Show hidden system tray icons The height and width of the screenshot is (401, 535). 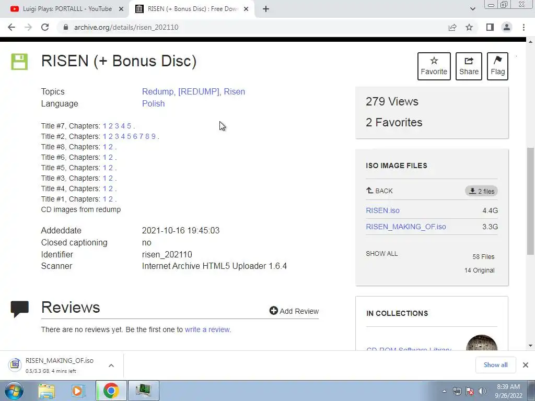click(x=444, y=391)
